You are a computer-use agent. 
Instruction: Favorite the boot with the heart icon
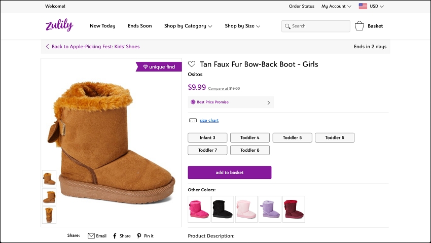[x=192, y=64]
